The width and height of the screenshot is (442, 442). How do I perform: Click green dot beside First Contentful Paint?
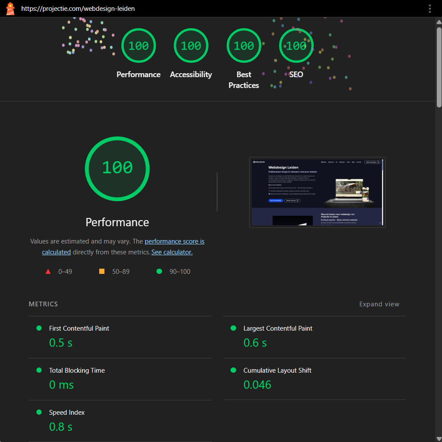39,328
